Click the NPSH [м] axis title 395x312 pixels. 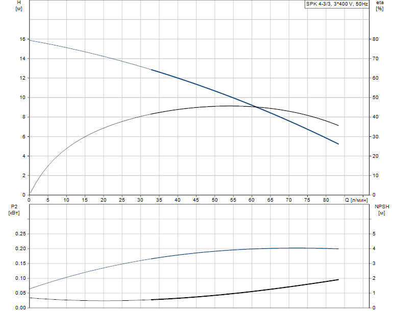381,209
